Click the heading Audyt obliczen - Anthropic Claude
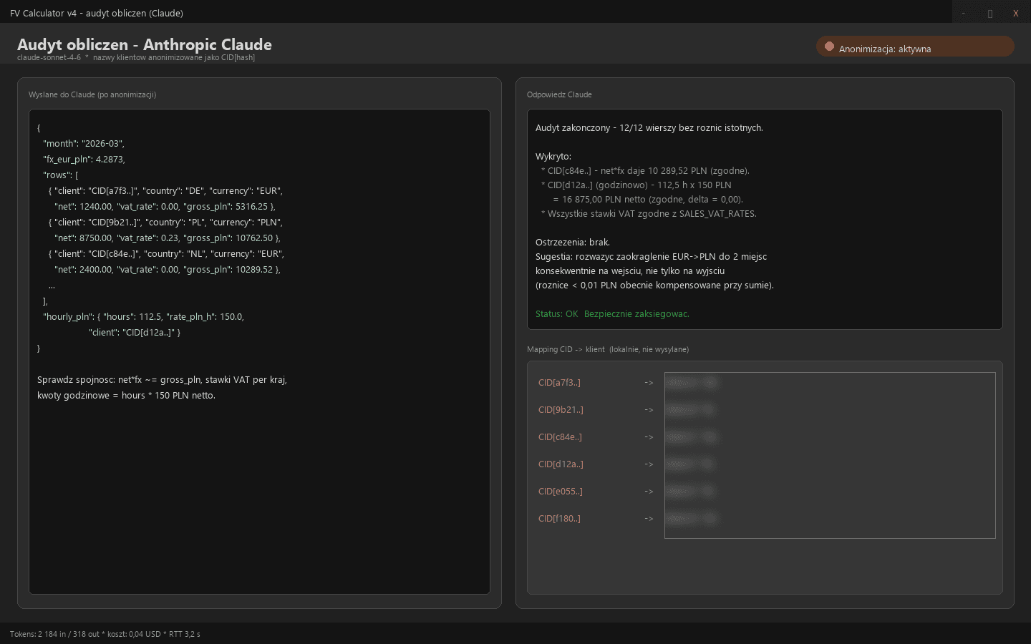The height and width of the screenshot is (644, 1031). [145, 44]
